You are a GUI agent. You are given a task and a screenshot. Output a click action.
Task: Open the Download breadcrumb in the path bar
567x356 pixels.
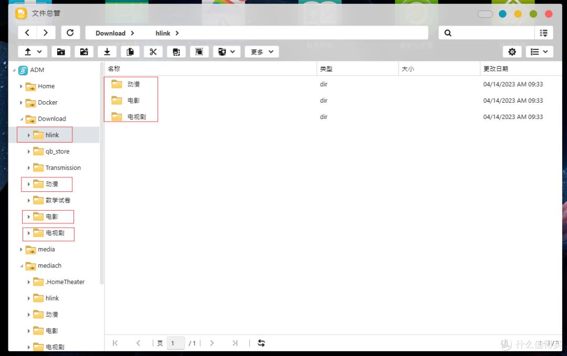(x=110, y=32)
